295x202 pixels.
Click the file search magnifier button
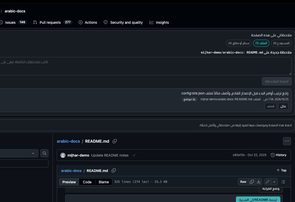point(44,153)
